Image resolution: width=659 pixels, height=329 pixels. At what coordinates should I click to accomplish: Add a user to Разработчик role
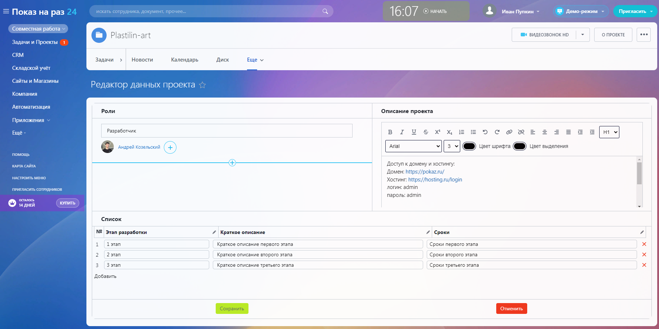click(x=170, y=148)
